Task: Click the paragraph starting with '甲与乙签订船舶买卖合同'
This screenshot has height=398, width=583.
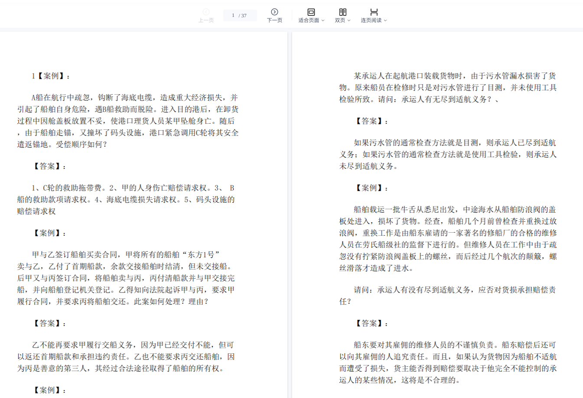Action: click(x=126, y=278)
